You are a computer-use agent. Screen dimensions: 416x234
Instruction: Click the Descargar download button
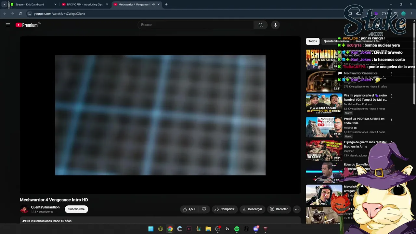pos(252,209)
